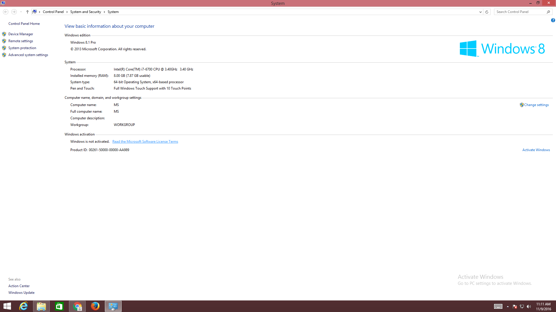Open Device Manager link
Viewport: 556px width, 312px height.
[21, 34]
